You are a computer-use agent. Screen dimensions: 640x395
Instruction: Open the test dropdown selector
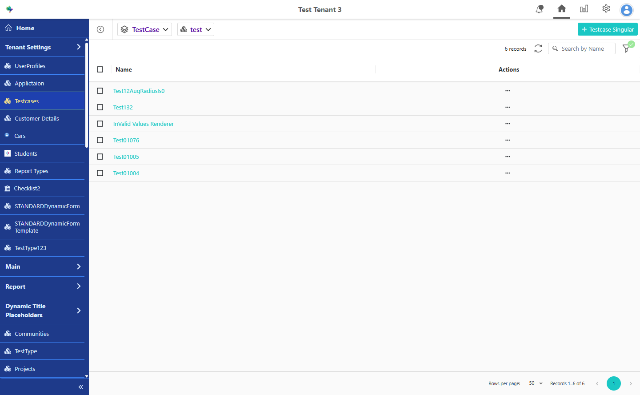[196, 29]
